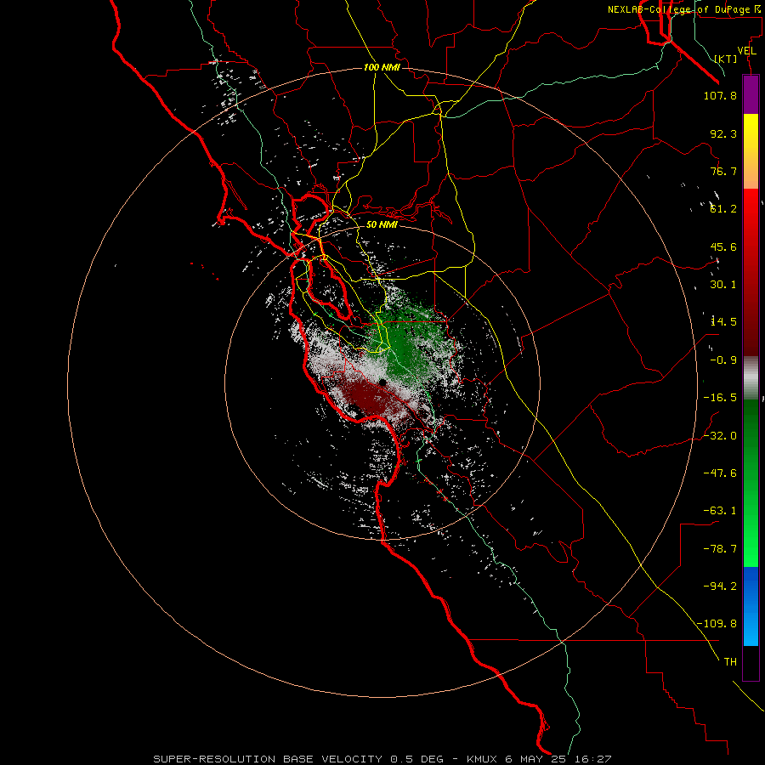Select the -94.2 velocity scale value
This screenshot has width=765, height=765.
click(x=720, y=586)
